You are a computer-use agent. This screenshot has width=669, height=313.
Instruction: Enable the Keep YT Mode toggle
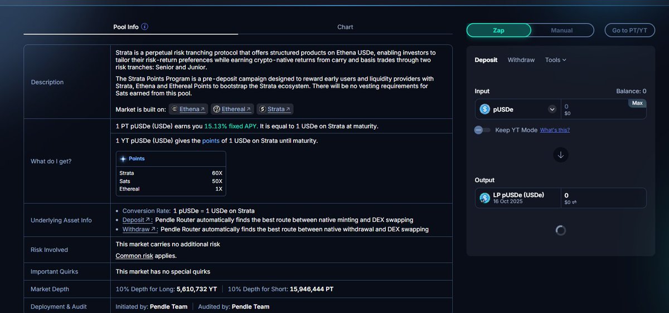[x=482, y=130]
